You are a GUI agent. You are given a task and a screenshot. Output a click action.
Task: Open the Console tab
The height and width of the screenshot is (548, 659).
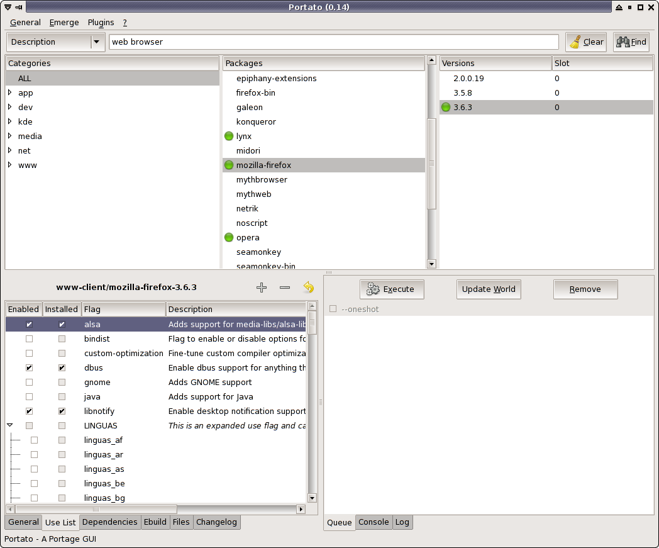(x=374, y=522)
